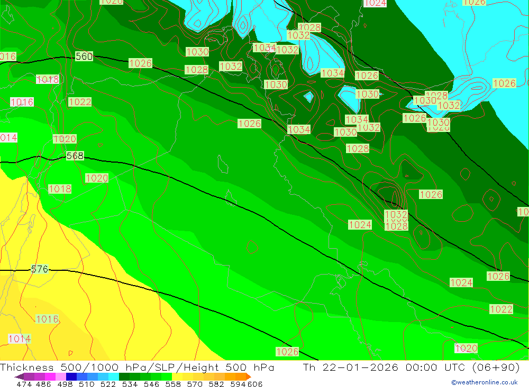Click the 568 height contour label
The width and height of the screenshot is (529, 387).
[75, 156]
